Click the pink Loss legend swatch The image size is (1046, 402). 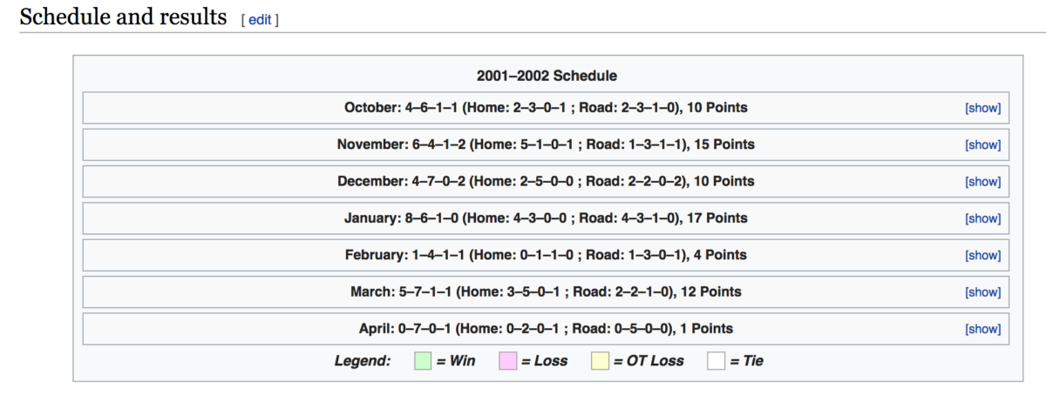tap(507, 360)
